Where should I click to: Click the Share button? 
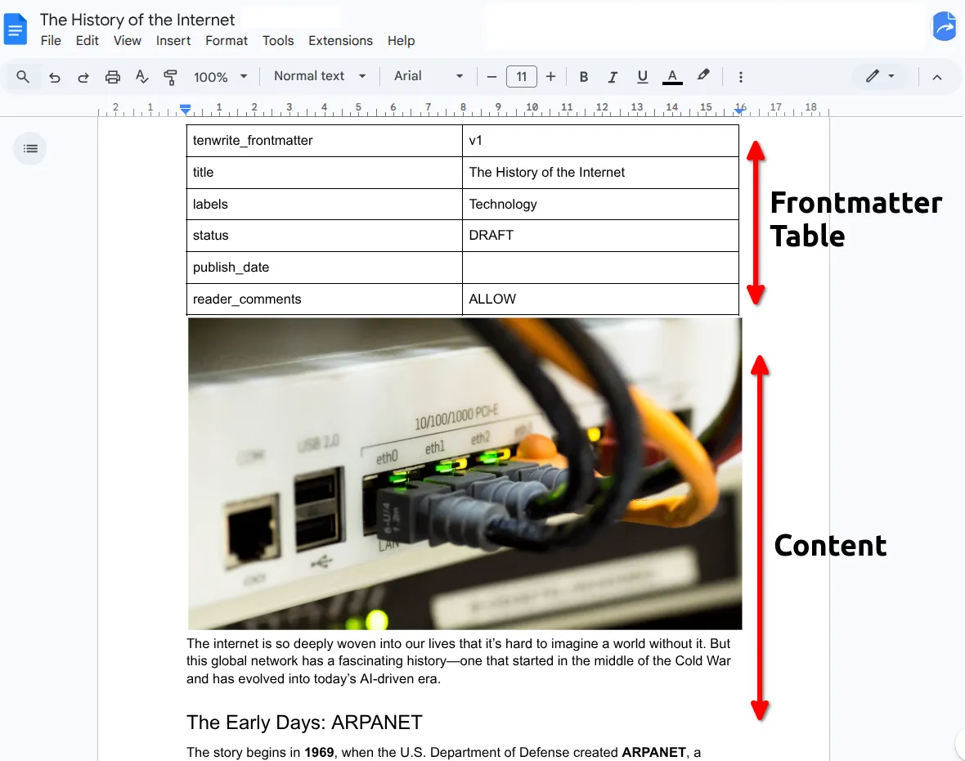click(x=945, y=27)
